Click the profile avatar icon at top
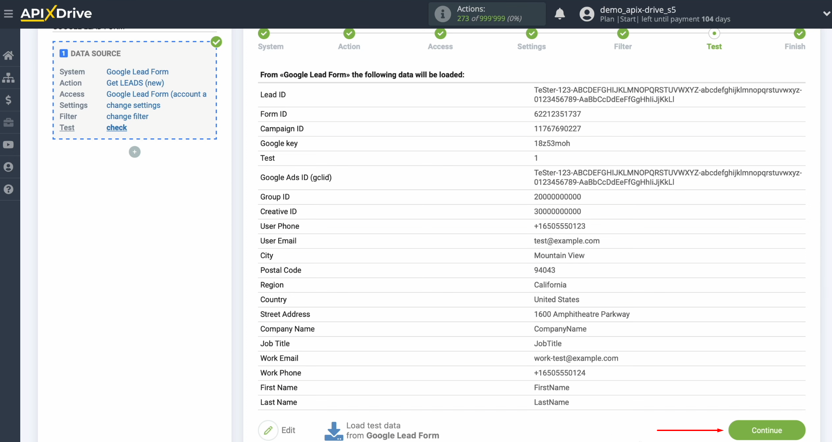The image size is (832, 442). pyautogui.click(x=587, y=14)
